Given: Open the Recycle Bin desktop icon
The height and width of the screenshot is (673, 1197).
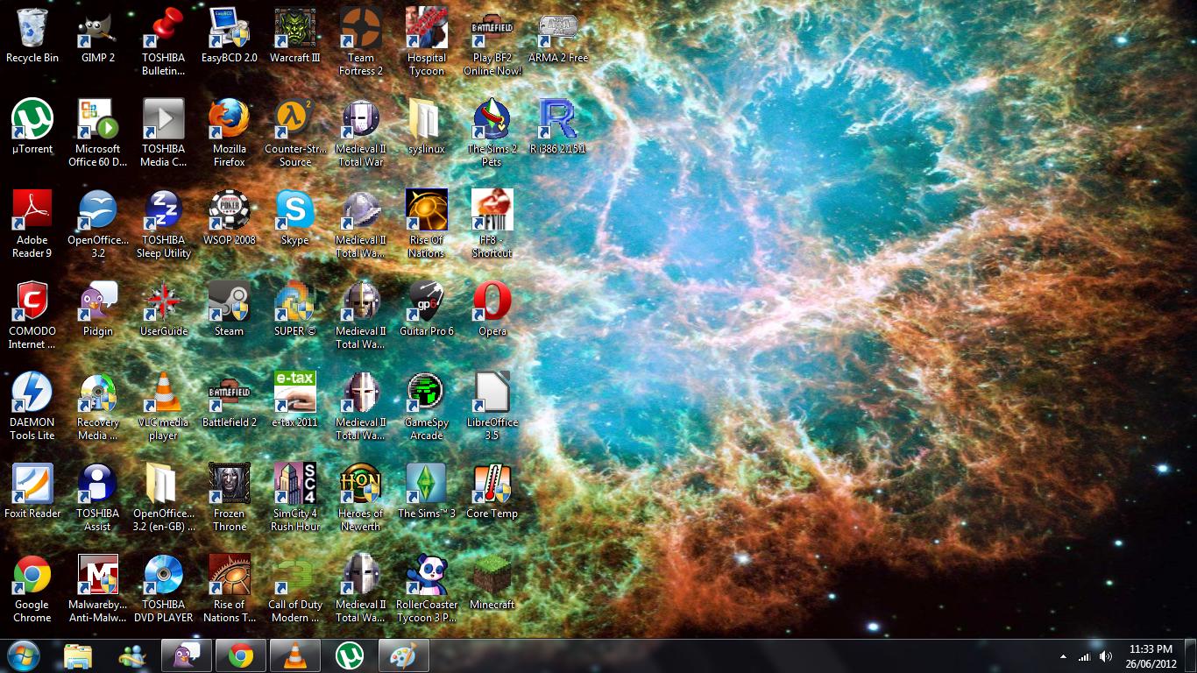Looking at the screenshot, I should (32, 36).
